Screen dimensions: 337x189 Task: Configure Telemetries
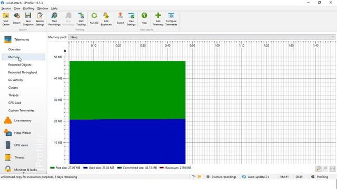171,19
